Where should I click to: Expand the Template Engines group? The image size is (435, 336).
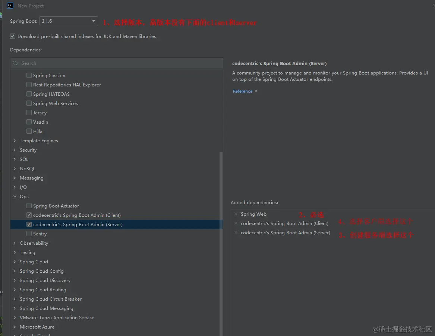click(x=15, y=140)
